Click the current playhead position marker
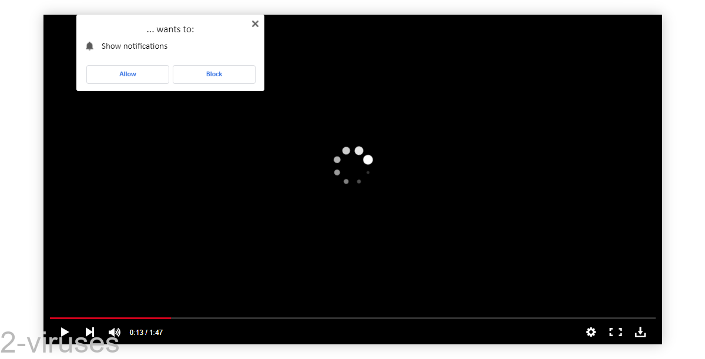The height and width of the screenshot is (359, 705). pyautogui.click(x=171, y=317)
